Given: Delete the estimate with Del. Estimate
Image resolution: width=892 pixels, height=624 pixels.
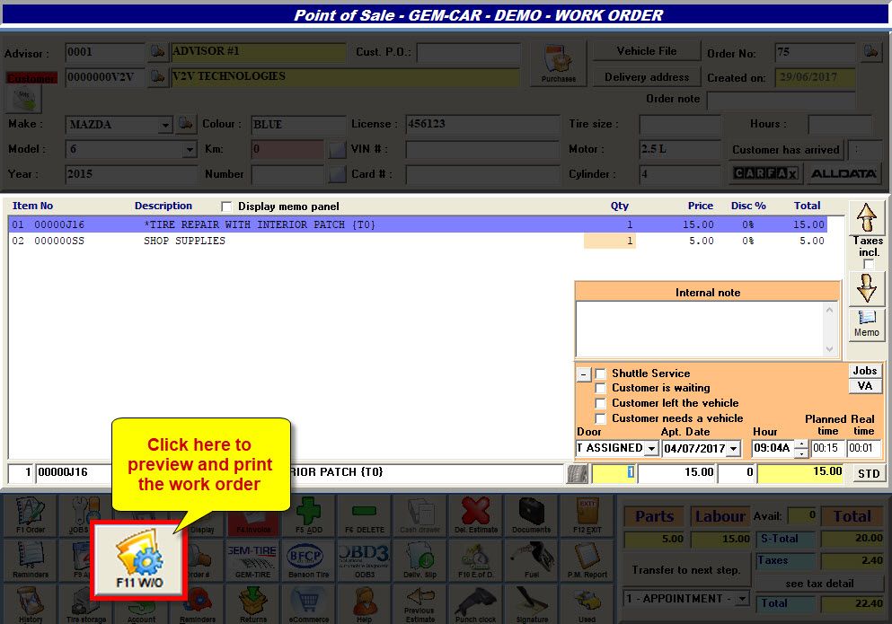Looking at the screenshot, I should (x=476, y=515).
